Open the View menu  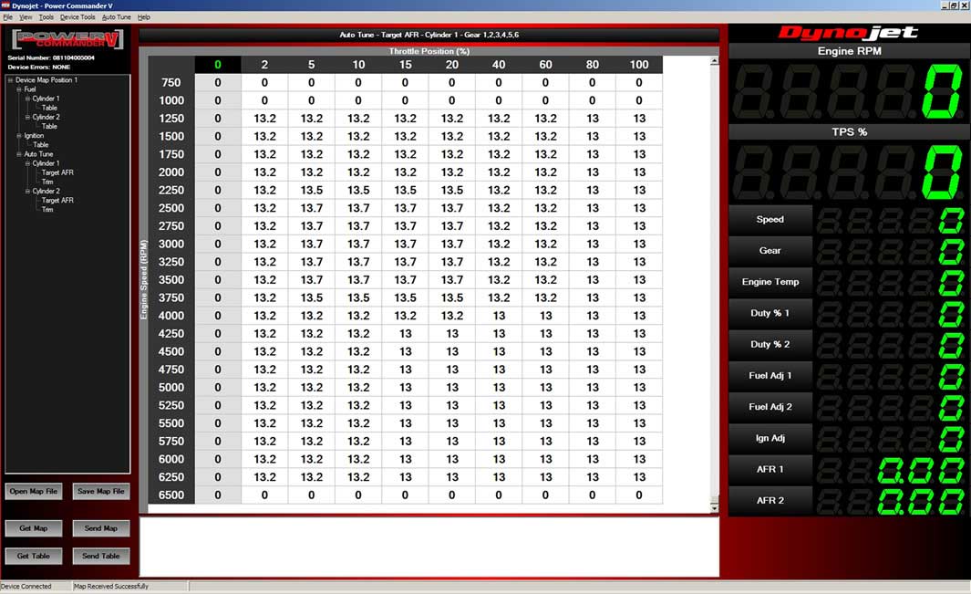26,17
